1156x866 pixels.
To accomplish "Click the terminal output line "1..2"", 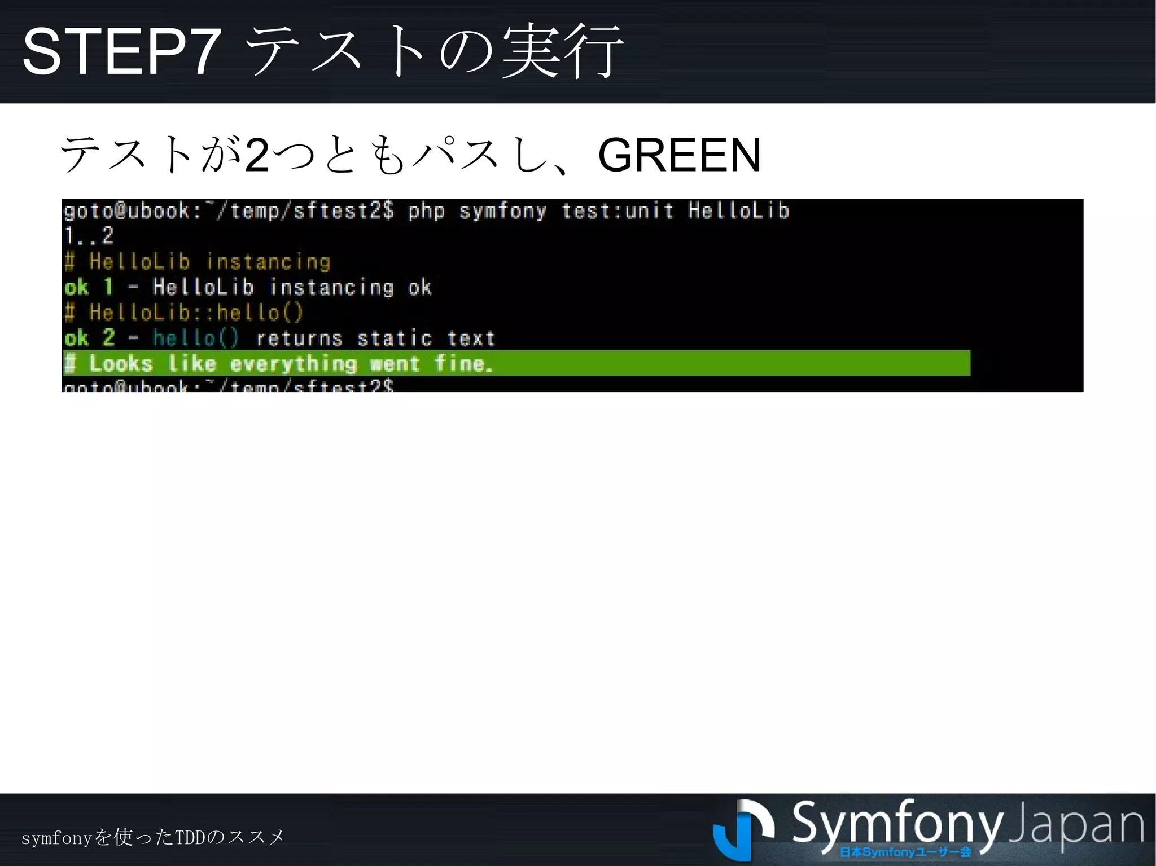I will tap(89, 236).
